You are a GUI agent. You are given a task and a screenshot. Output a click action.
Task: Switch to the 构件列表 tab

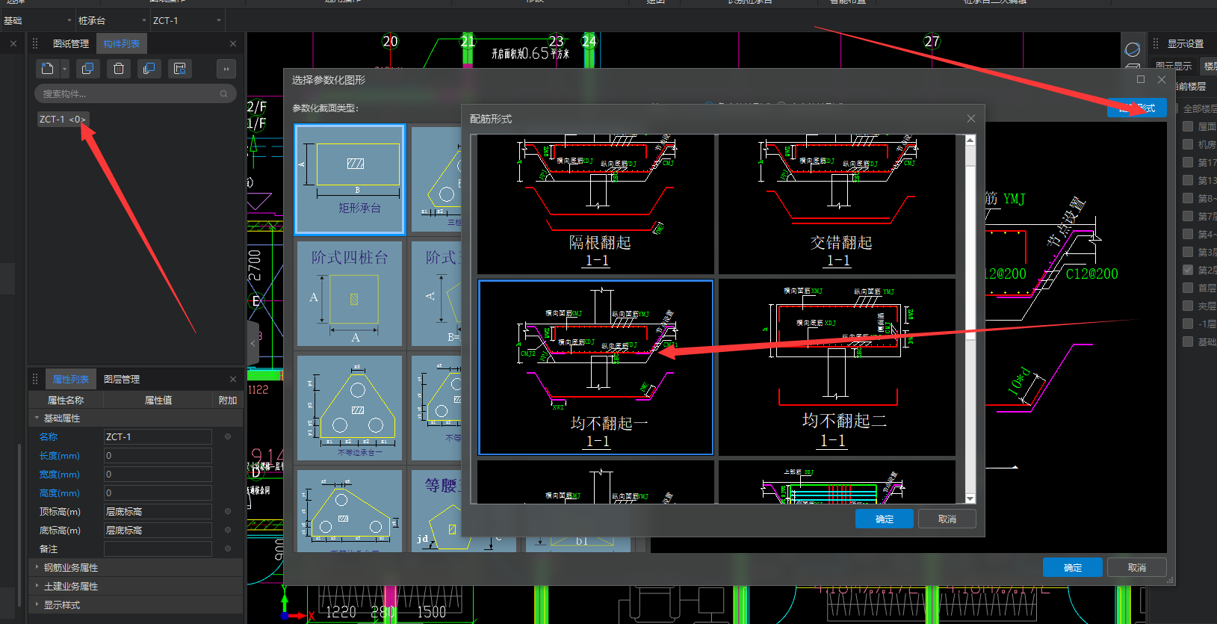pos(122,43)
